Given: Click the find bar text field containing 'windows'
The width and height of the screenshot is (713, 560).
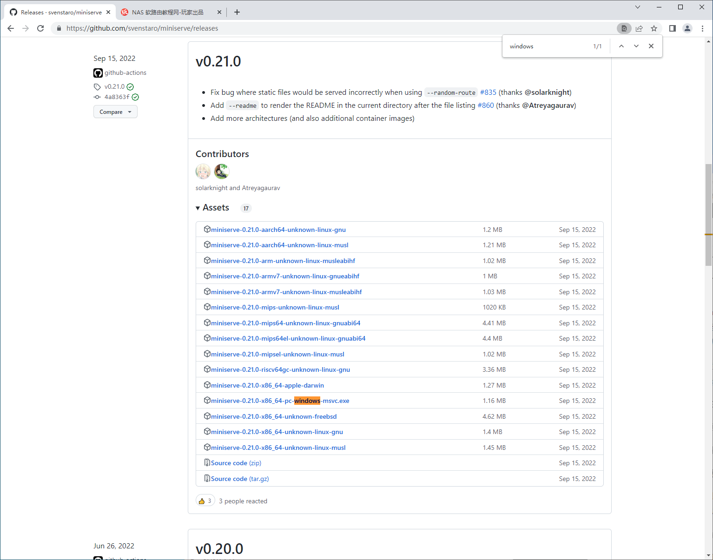Looking at the screenshot, I should [x=548, y=46].
